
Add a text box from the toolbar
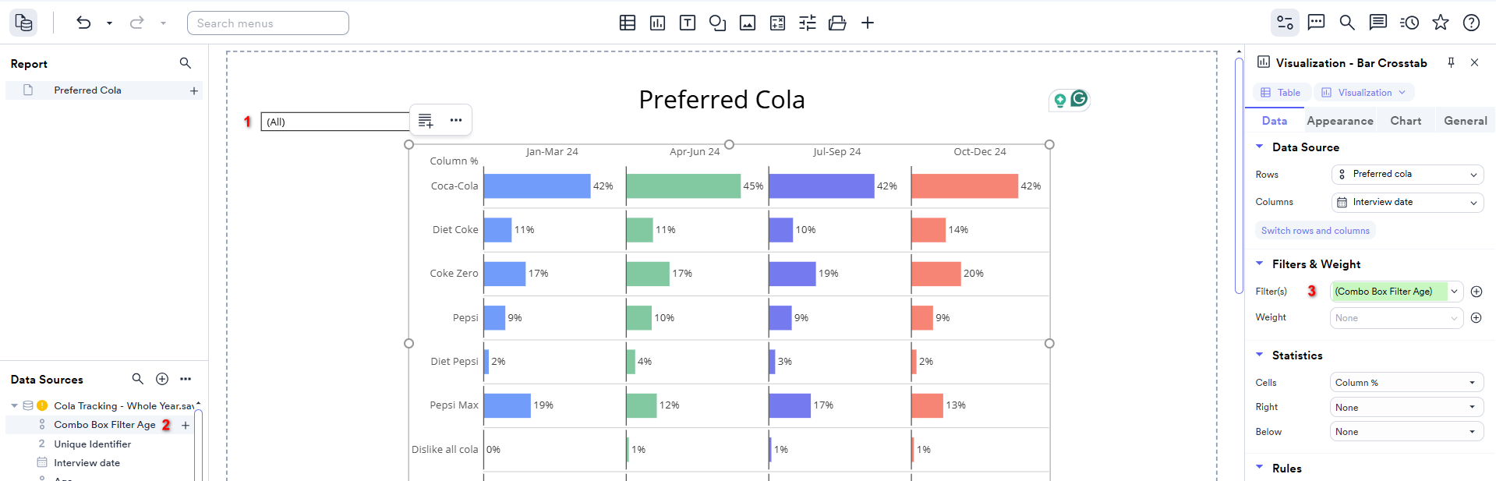[x=688, y=23]
